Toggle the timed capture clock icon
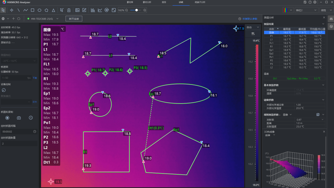334x188 pixels. (x=31, y=118)
